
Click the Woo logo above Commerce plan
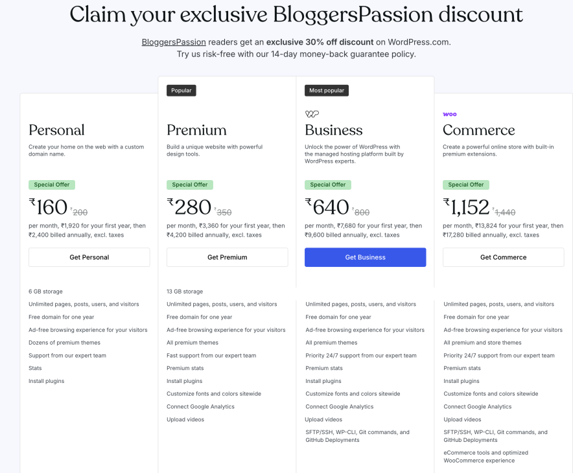tap(449, 113)
